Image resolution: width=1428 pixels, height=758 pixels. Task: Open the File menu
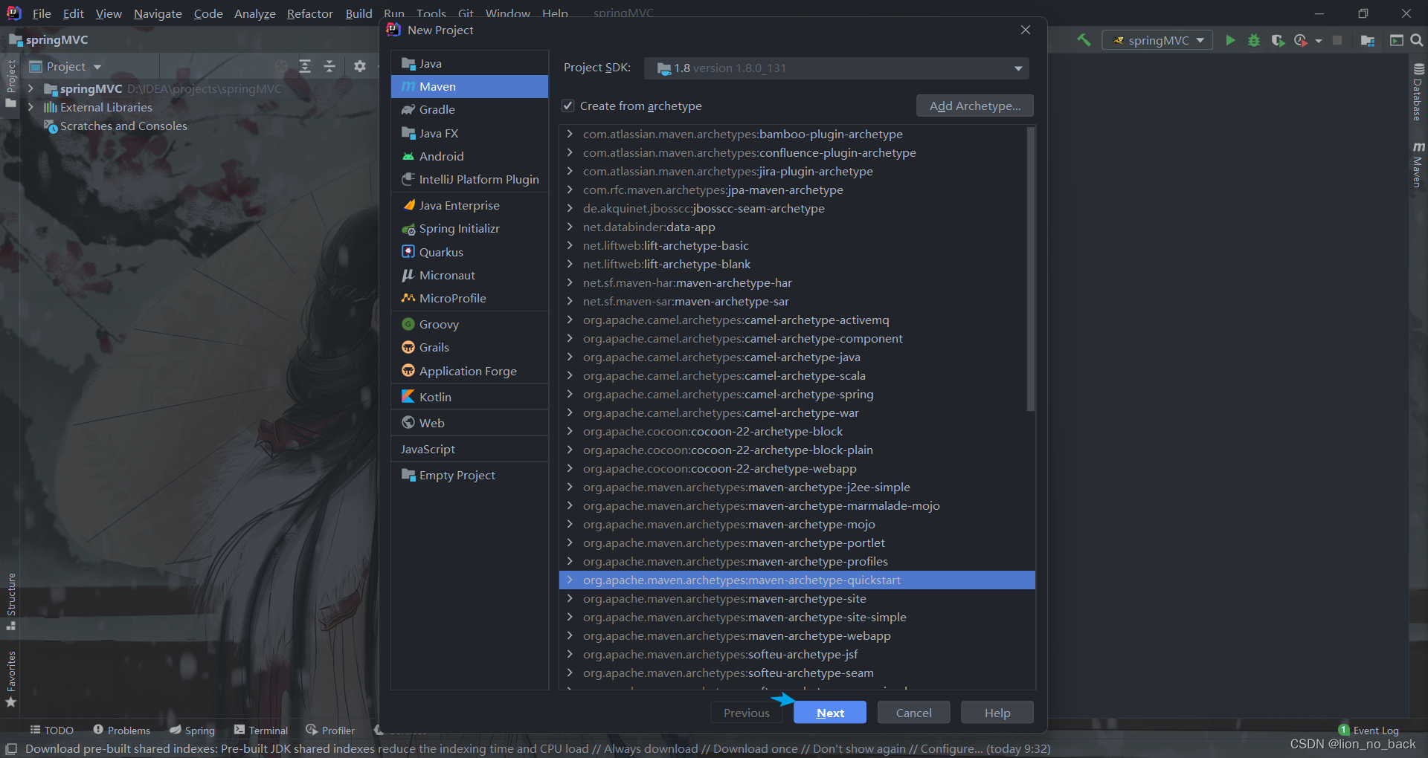42,13
